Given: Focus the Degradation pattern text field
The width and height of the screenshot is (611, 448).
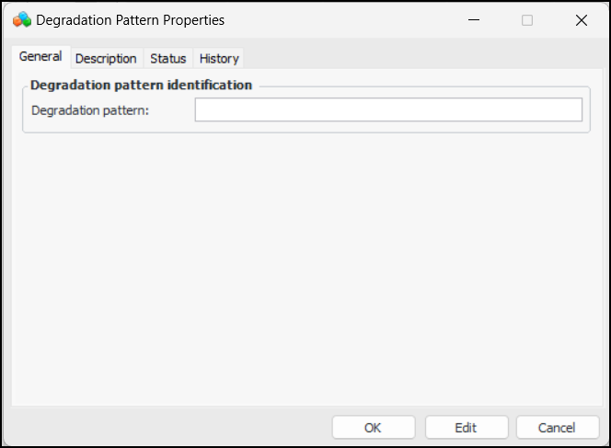Looking at the screenshot, I should click(387, 110).
